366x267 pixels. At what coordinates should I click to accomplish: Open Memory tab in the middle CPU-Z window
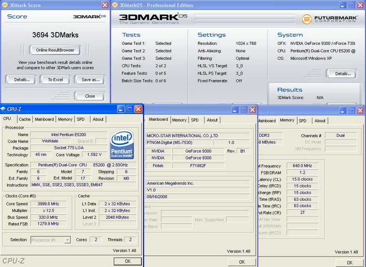coord(179,120)
